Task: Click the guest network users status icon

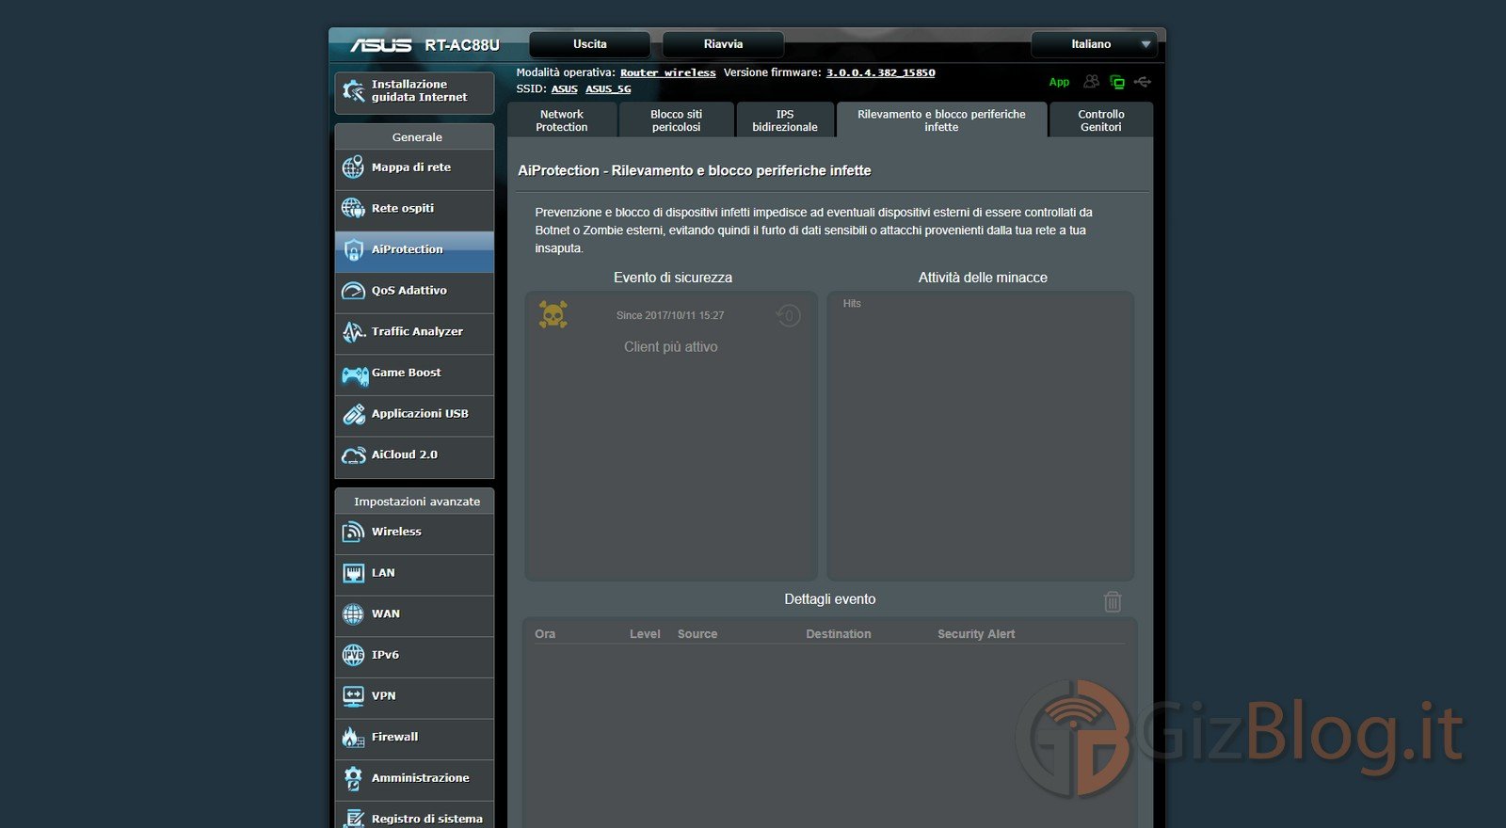Action: (x=1091, y=82)
